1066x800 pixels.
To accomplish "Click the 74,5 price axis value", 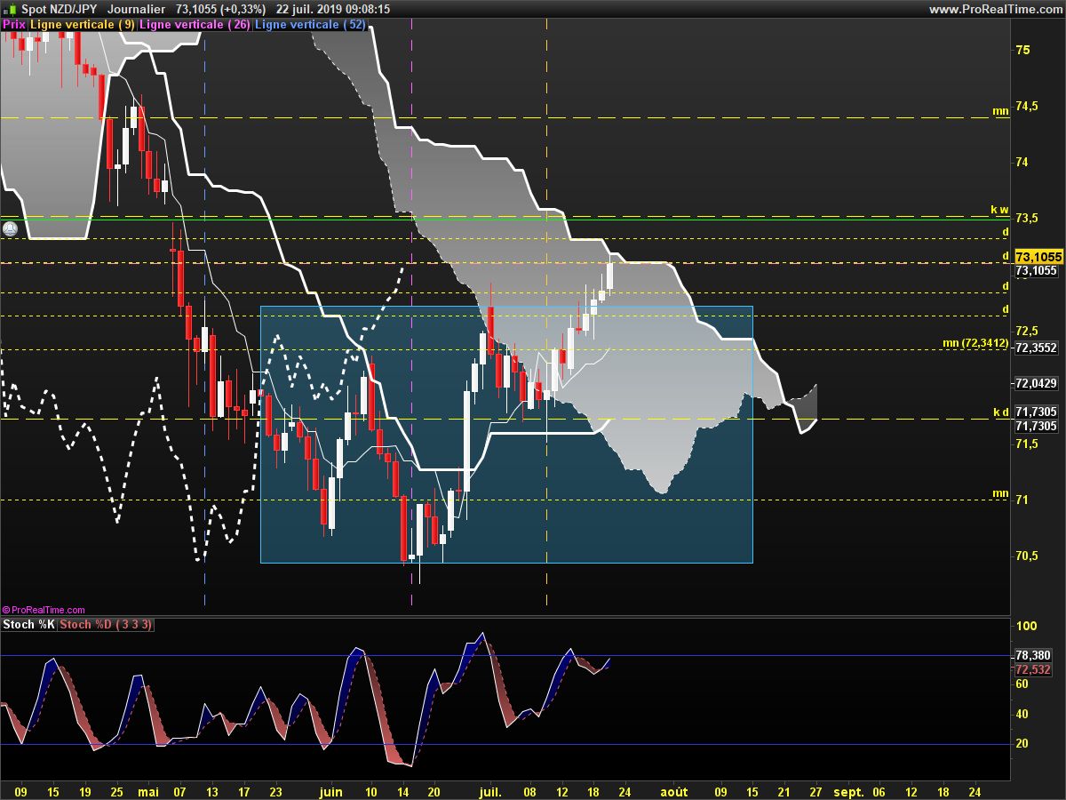I will point(1027,106).
